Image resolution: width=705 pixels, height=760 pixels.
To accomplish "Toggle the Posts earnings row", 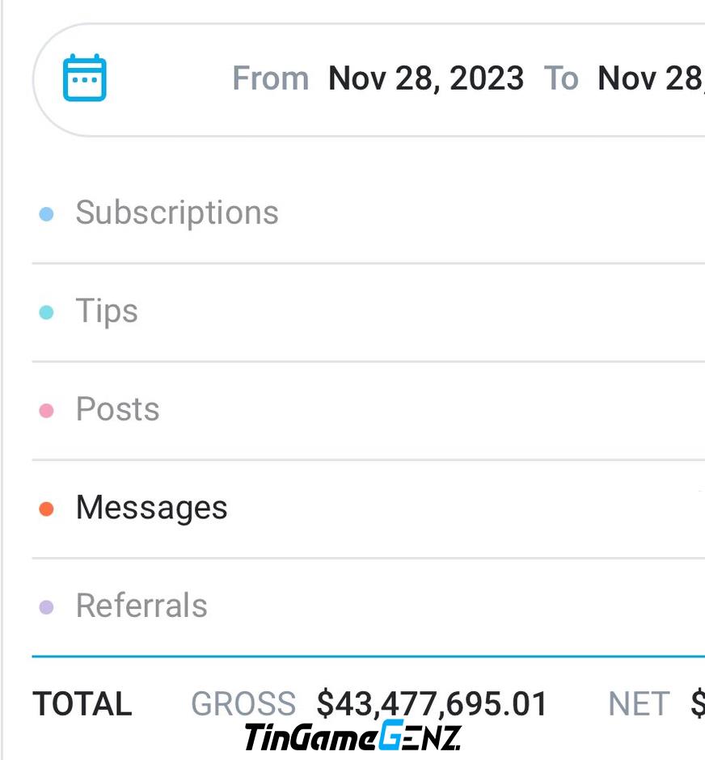I will pos(368,411).
